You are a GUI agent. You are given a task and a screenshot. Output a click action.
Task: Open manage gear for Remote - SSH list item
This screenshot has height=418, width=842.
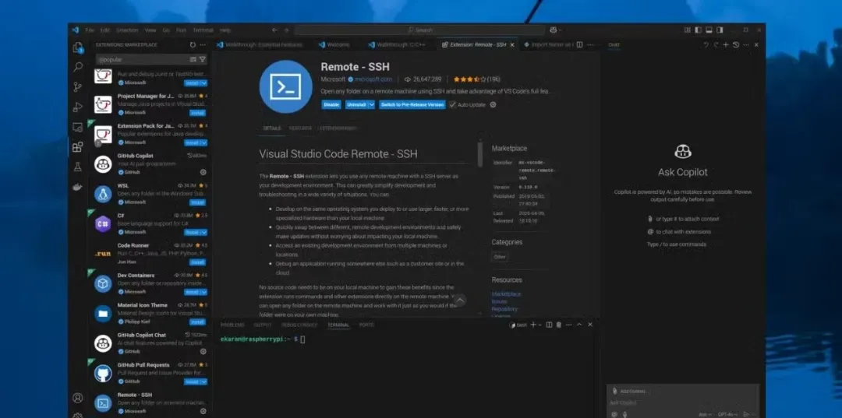pos(203,411)
